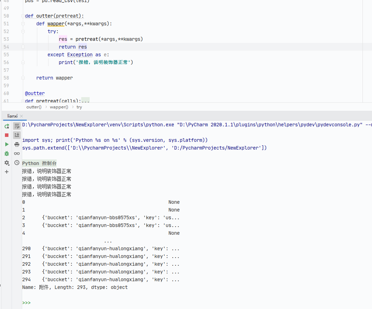Go to outter() breadcrumb
This screenshot has height=309, width=372.
pyautogui.click(x=34, y=107)
